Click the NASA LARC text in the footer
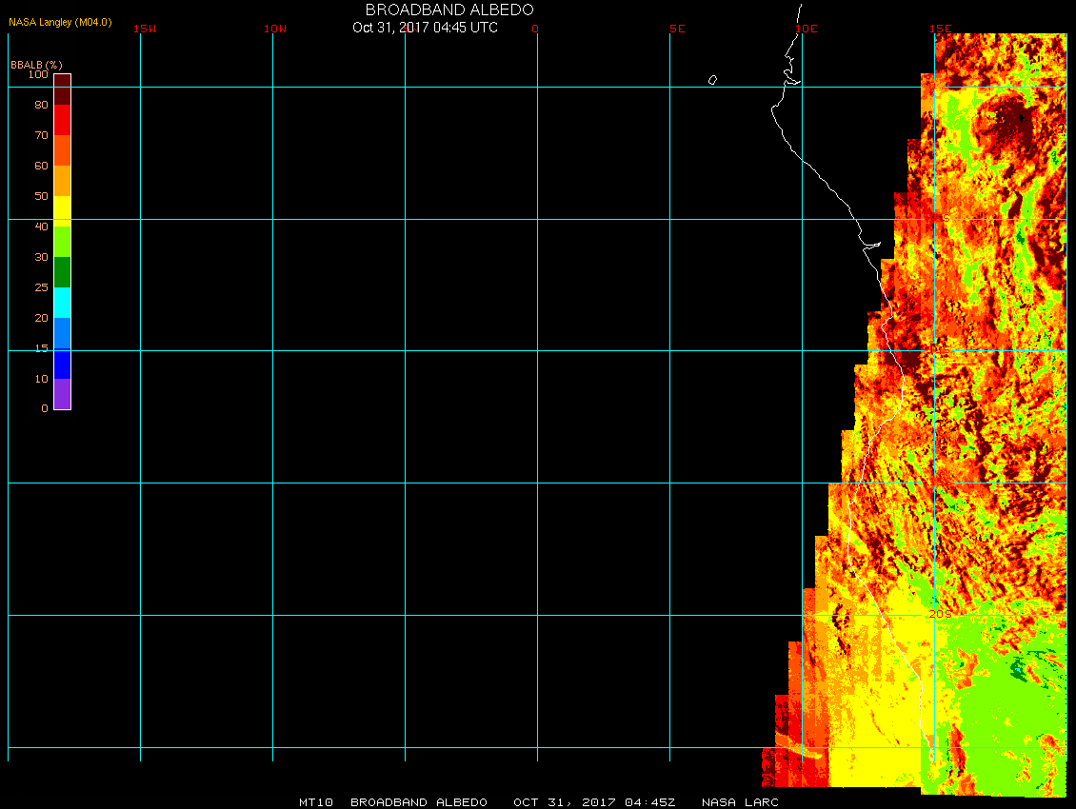This screenshot has width=1076, height=809. [x=740, y=802]
